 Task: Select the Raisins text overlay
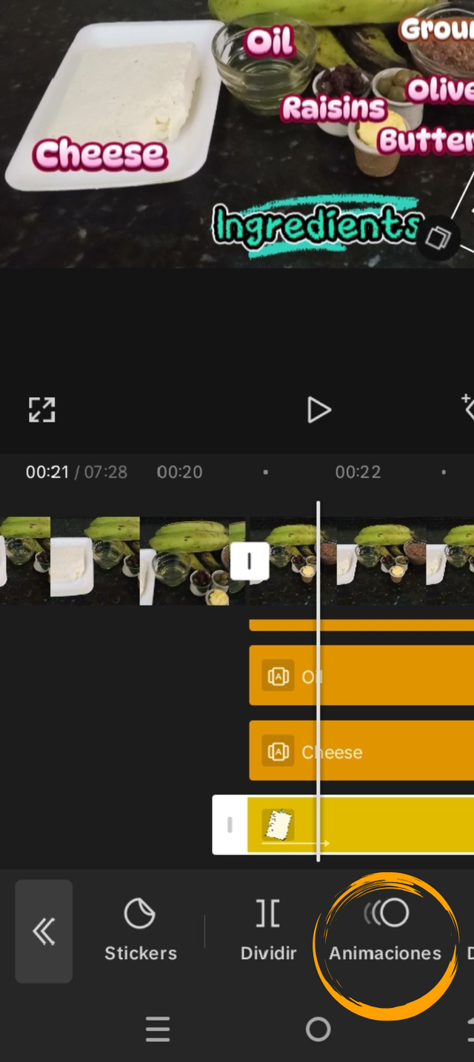coord(333,109)
